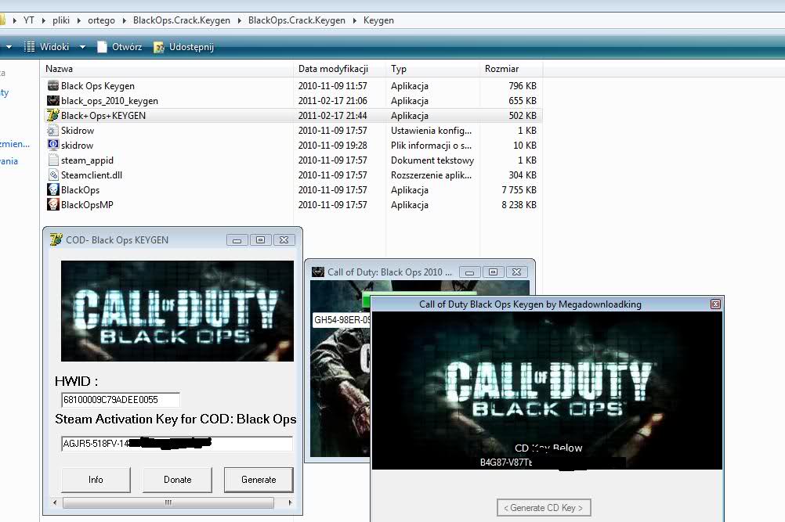Image resolution: width=785 pixels, height=522 pixels.
Task: Click the Steam Activation Key field
Action: point(177,443)
